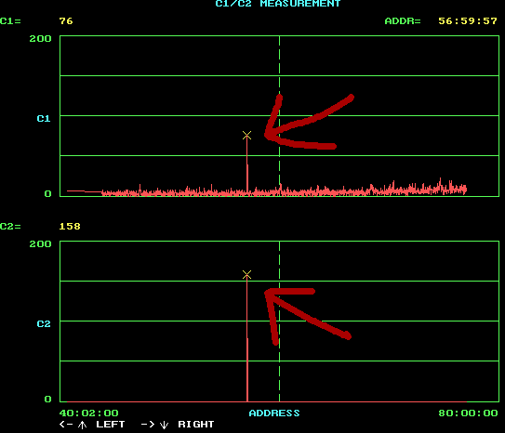Screen dimensions: 505x433
Task: Click the ADDRESS axis label
Action: (274, 413)
